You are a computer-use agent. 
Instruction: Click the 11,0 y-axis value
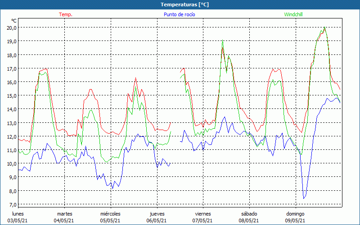click(x=12, y=150)
